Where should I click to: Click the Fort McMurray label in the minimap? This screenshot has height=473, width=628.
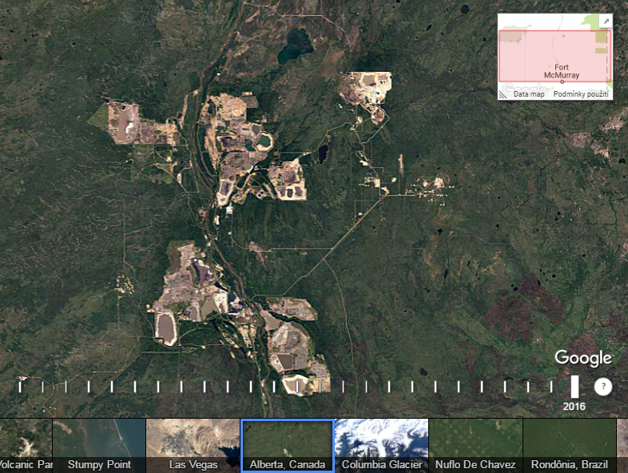click(562, 70)
